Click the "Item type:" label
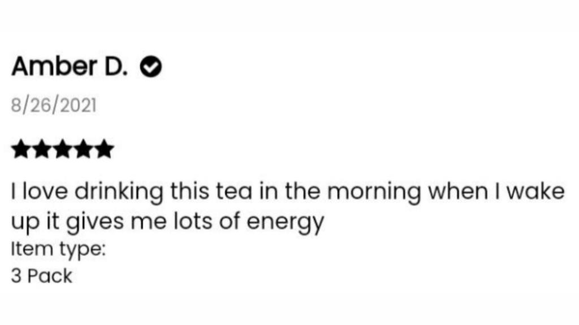The width and height of the screenshot is (579, 325). tap(58, 249)
